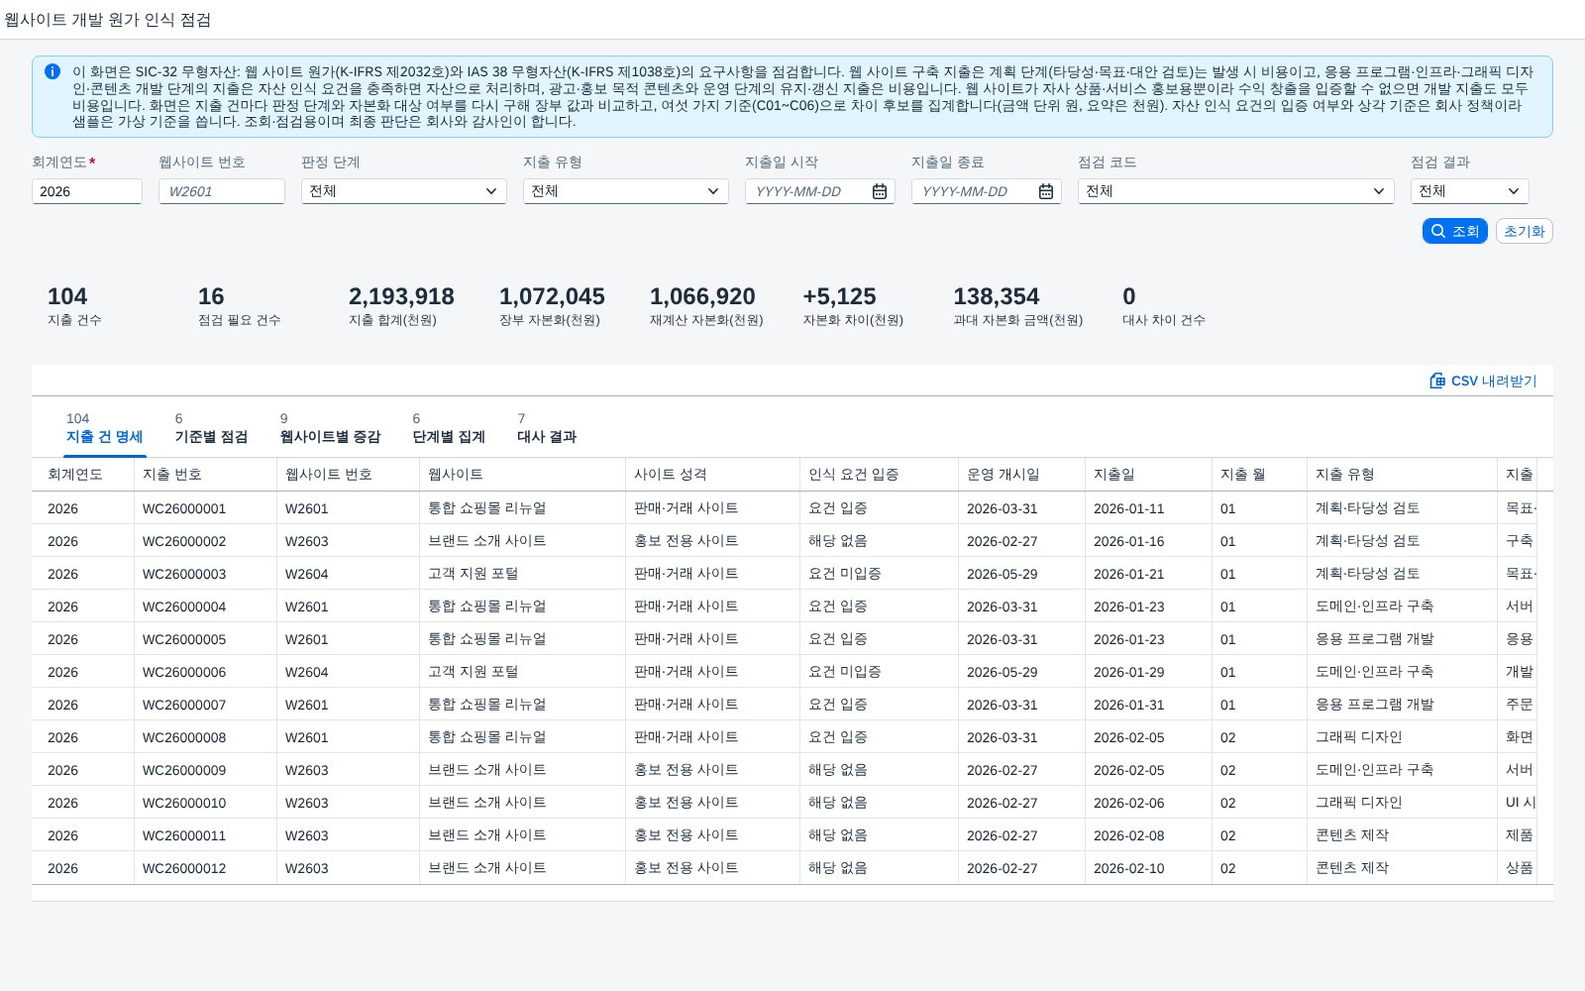
Task: Focus the 회계연도 input field
Action: pyautogui.click(x=87, y=191)
